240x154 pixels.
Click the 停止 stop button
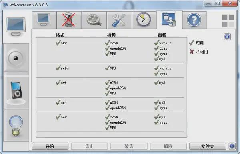point(89,146)
